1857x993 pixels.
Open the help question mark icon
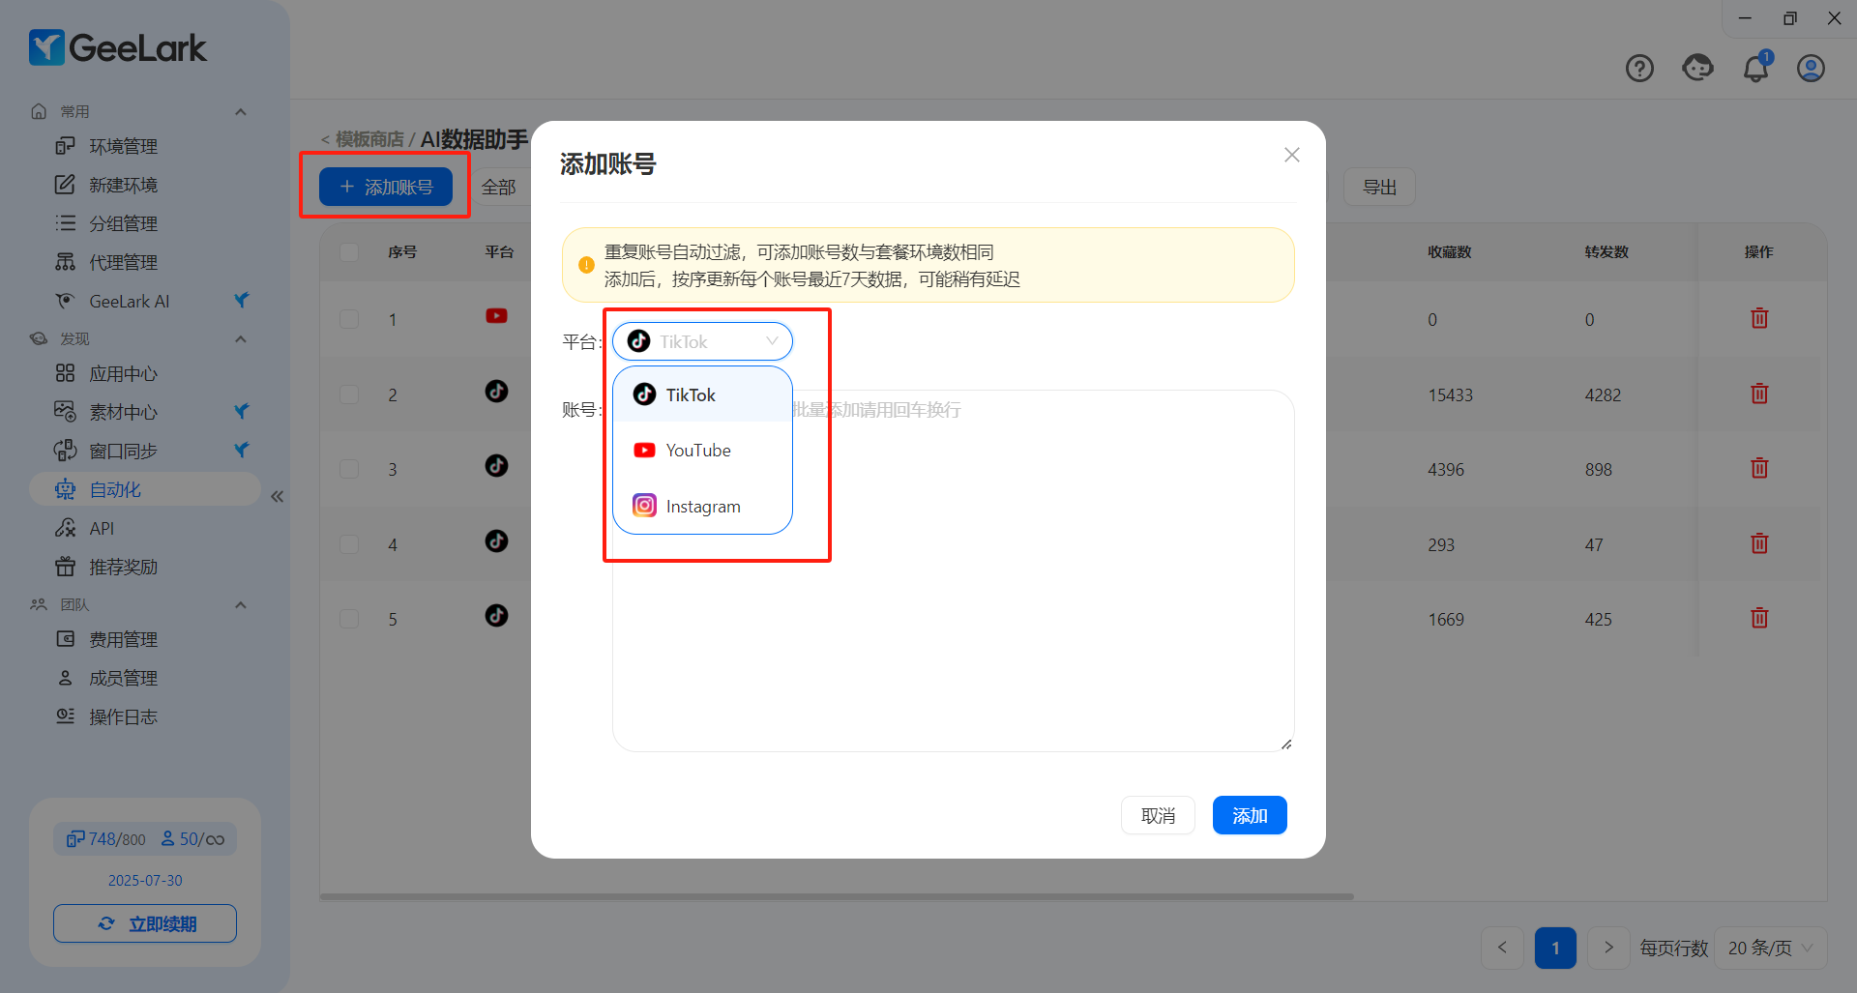(1639, 69)
